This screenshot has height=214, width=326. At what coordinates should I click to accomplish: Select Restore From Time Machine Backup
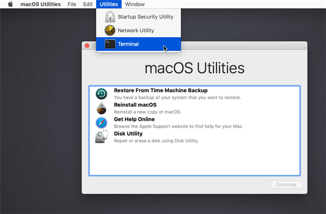click(x=194, y=94)
